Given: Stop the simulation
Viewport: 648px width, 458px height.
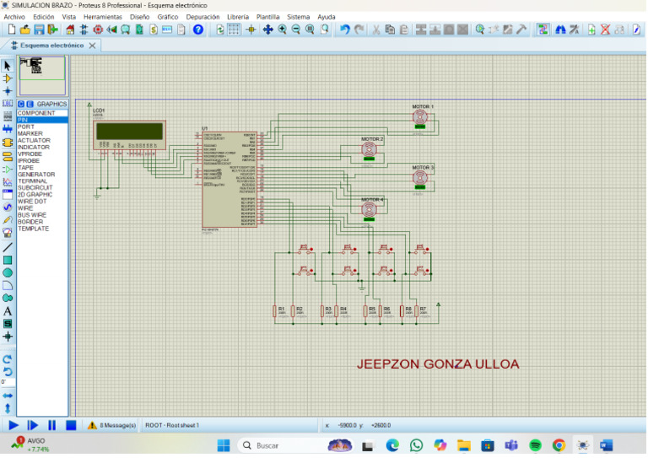Looking at the screenshot, I should (x=71, y=425).
